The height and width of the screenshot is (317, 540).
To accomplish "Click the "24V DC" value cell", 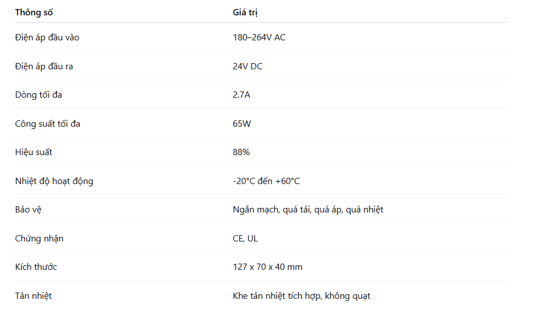I will tap(248, 66).
